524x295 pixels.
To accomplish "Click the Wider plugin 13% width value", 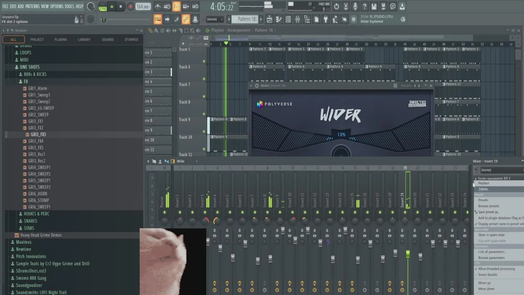I will tap(341, 134).
